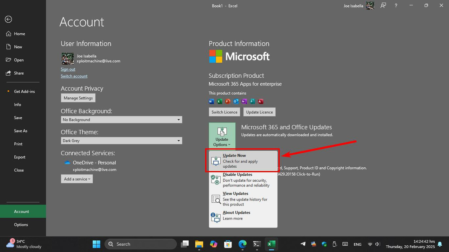Choose Update Now from the menu
The width and height of the screenshot is (449, 252).
243,161
